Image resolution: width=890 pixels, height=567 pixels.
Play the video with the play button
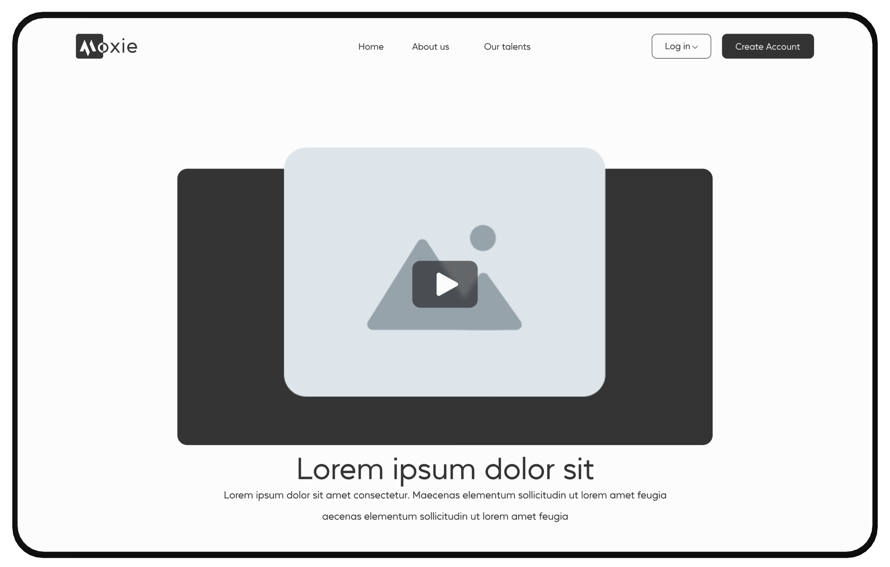[445, 284]
